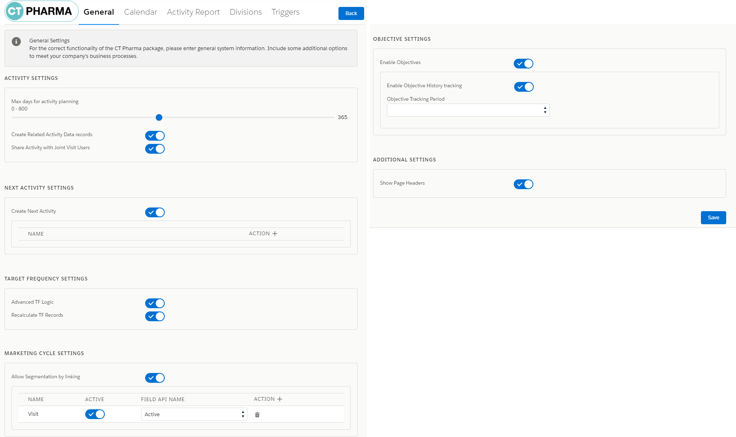The image size is (736, 437).
Task: Add segmentation row with plus icon
Action: tap(280, 399)
